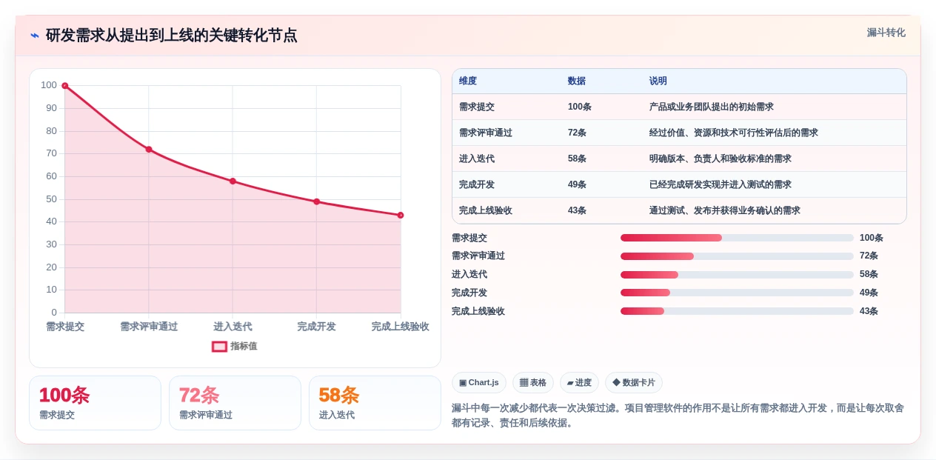
Task: Click the 完成上线验收 progress row label
Action: (x=478, y=311)
